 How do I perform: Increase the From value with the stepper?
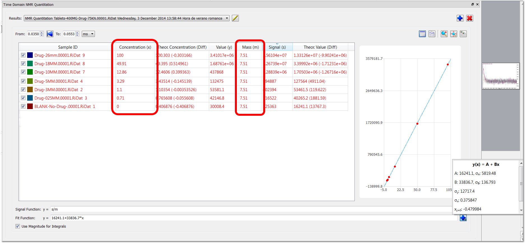pos(42,32)
